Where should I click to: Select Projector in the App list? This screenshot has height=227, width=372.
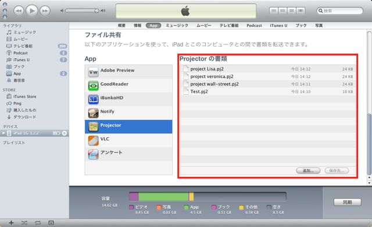click(x=128, y=126)
